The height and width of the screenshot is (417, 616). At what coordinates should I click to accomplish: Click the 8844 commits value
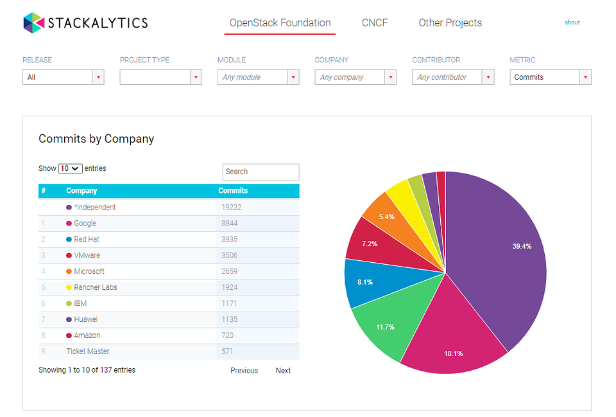point(230,224)
